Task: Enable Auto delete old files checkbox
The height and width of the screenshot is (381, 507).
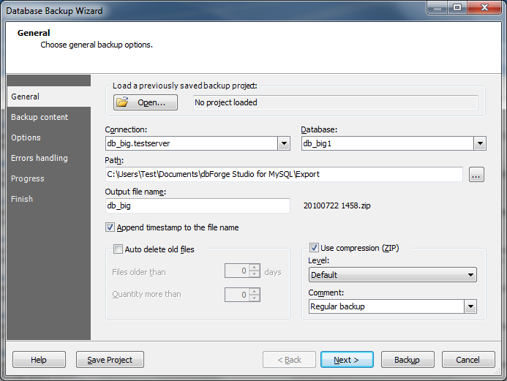Action: pos(118,249)
